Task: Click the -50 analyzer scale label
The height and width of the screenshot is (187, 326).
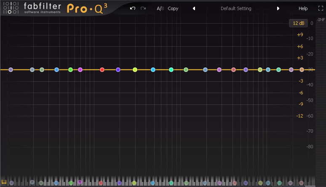Action: pos(310,100)
